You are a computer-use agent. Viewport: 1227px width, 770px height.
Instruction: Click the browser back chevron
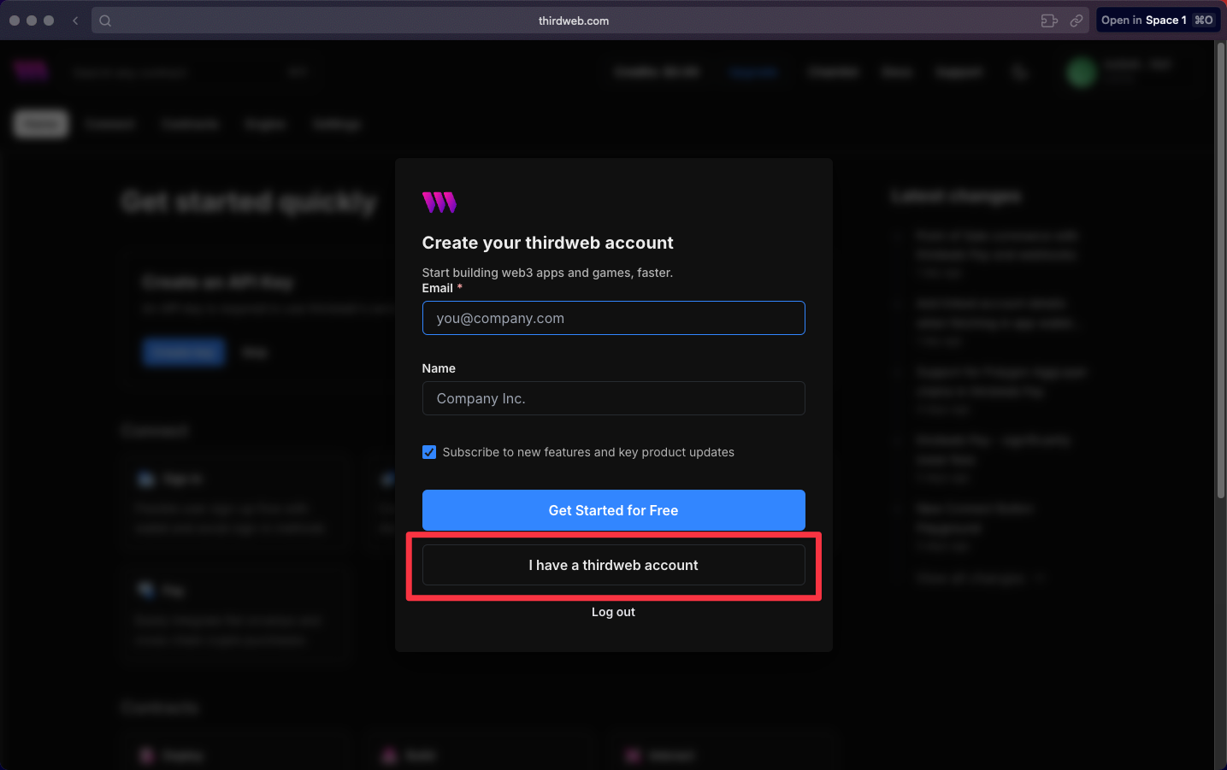click(x=75, y=21)
